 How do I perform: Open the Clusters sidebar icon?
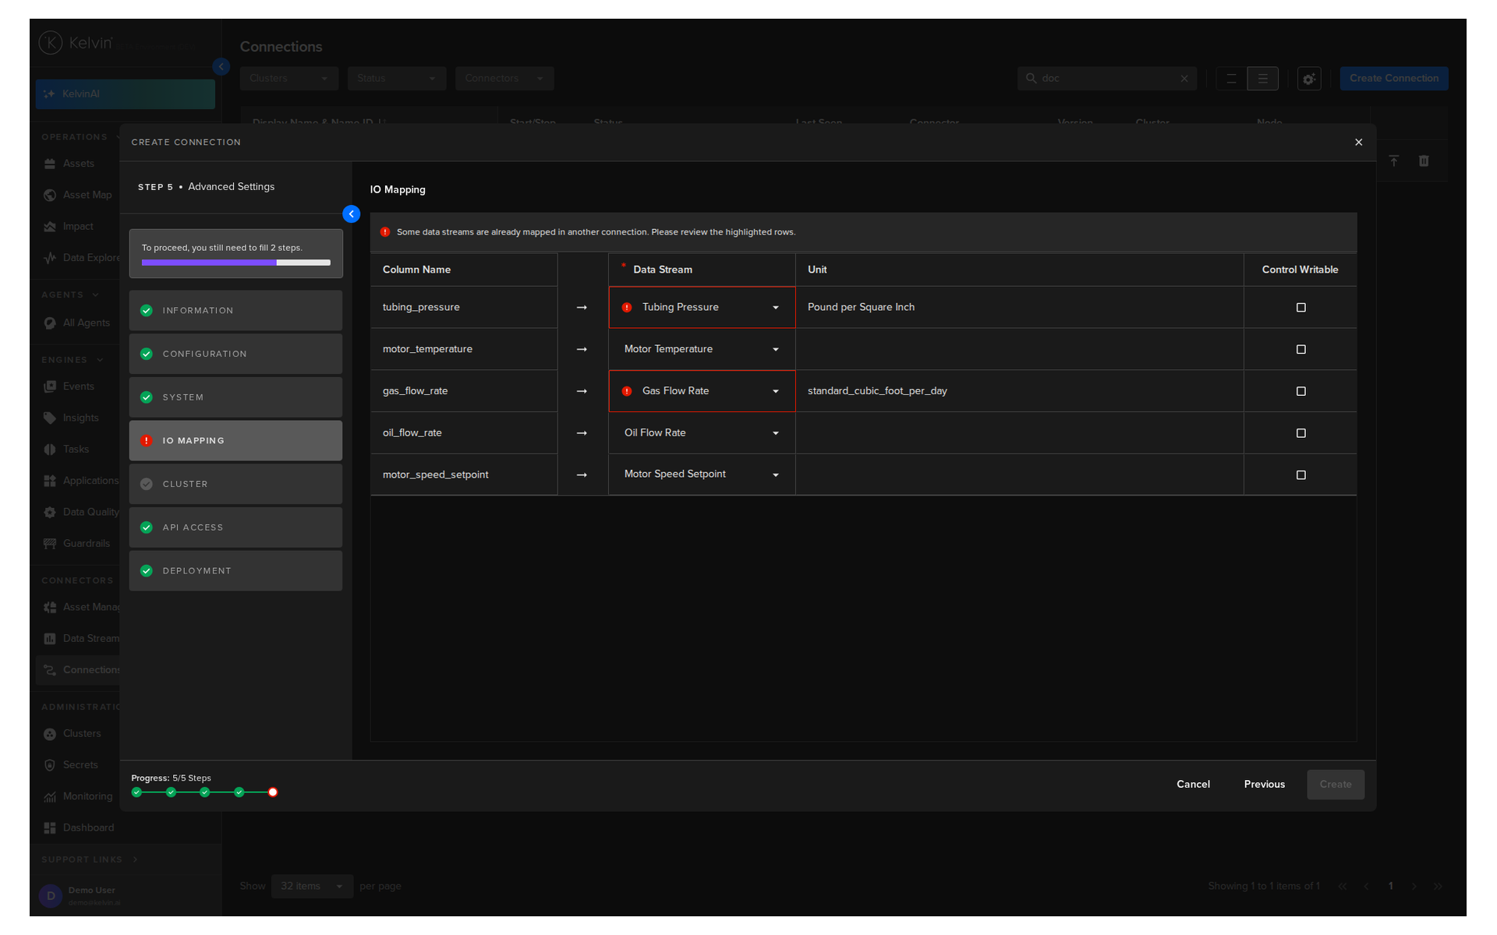click(50, 734)
